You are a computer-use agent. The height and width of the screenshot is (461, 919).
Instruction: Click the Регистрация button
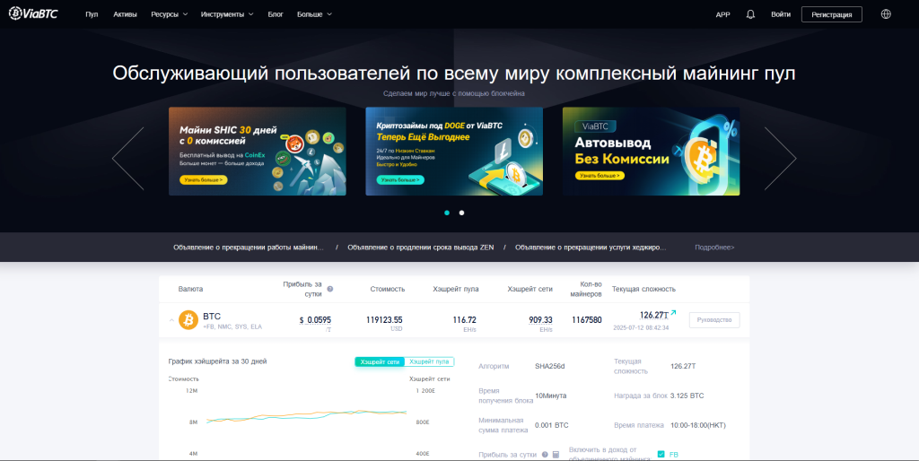[831, 14]
